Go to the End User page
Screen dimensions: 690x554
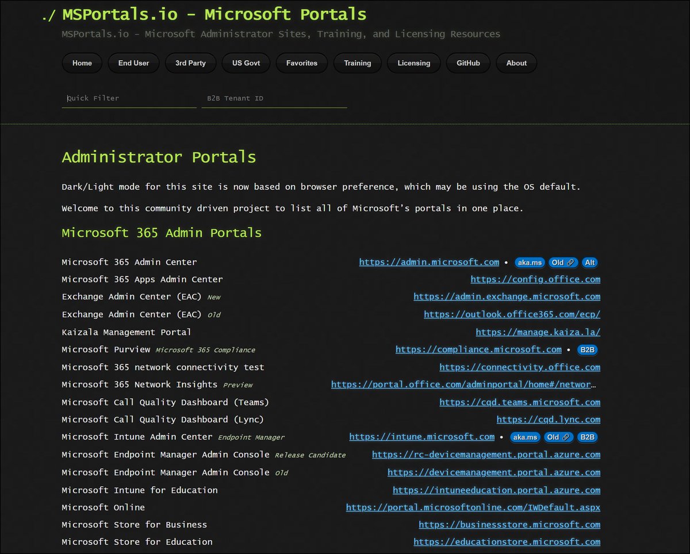[133, 63]
